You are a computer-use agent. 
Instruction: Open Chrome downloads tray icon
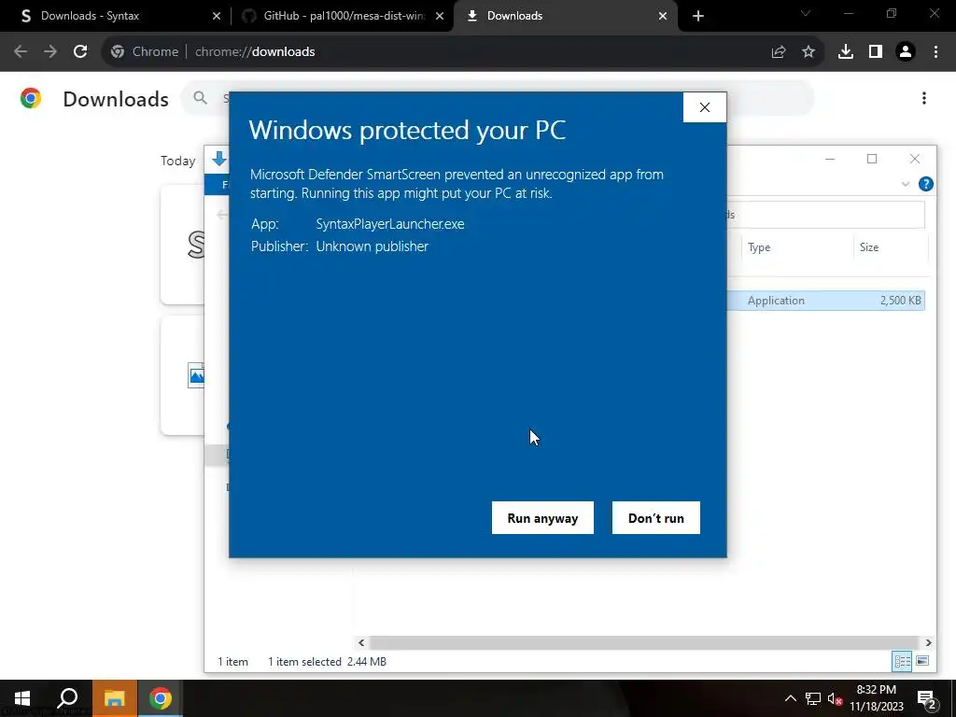pyautogui.click(x=846, y=52)
